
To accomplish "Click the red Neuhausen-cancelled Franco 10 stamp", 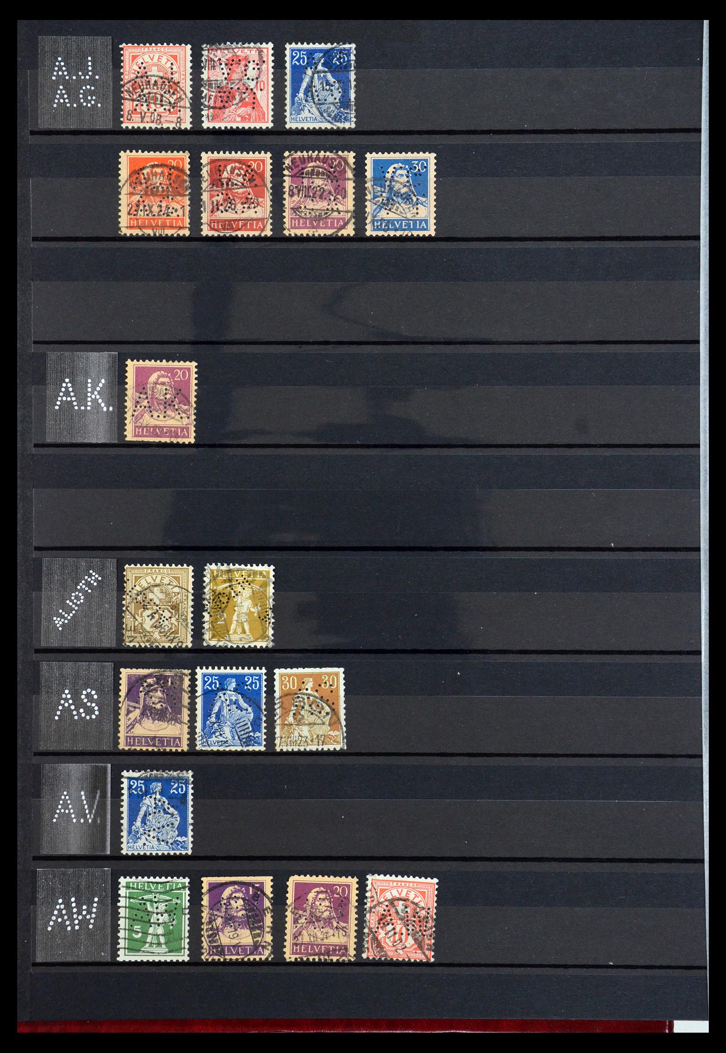I will [x=155, y=85].
